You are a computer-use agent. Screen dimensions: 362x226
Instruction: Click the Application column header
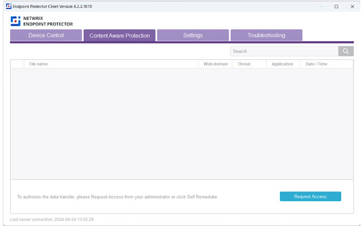click(283, 64)
